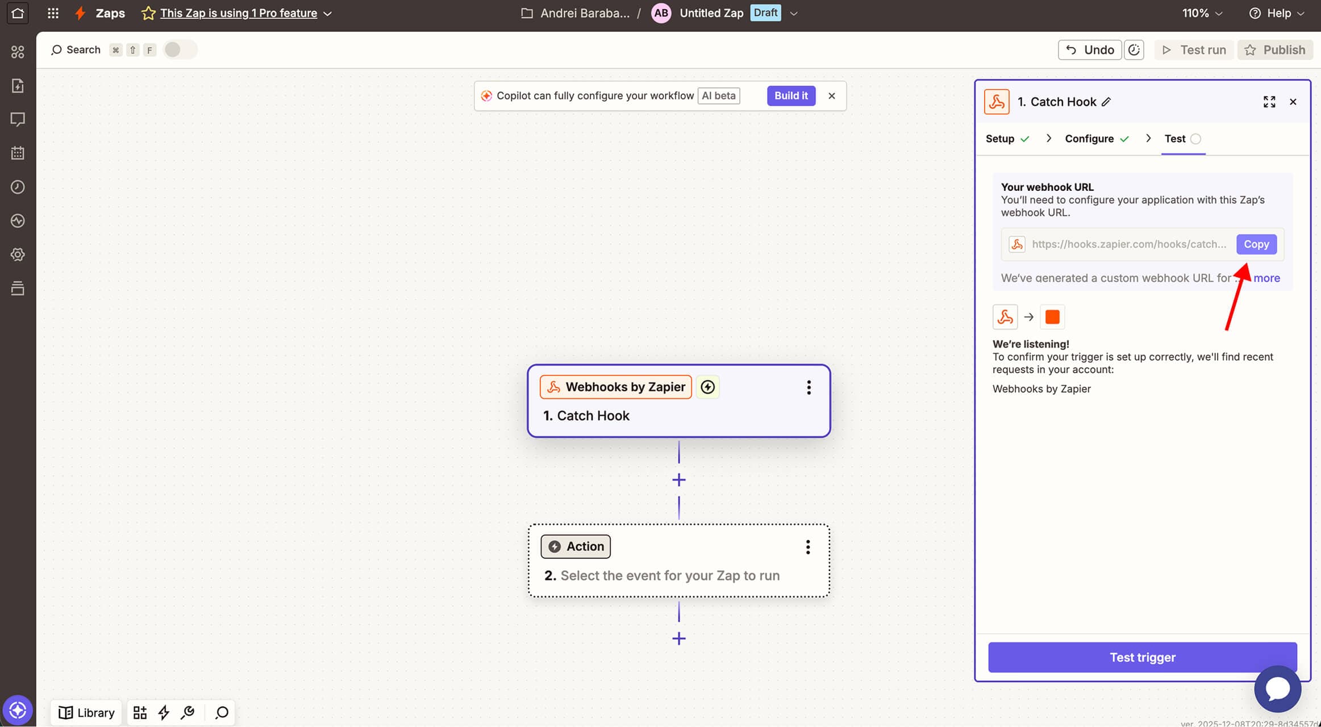
Task: Open the Zap history clock icon in the sidebar
Action: [18, 187]
